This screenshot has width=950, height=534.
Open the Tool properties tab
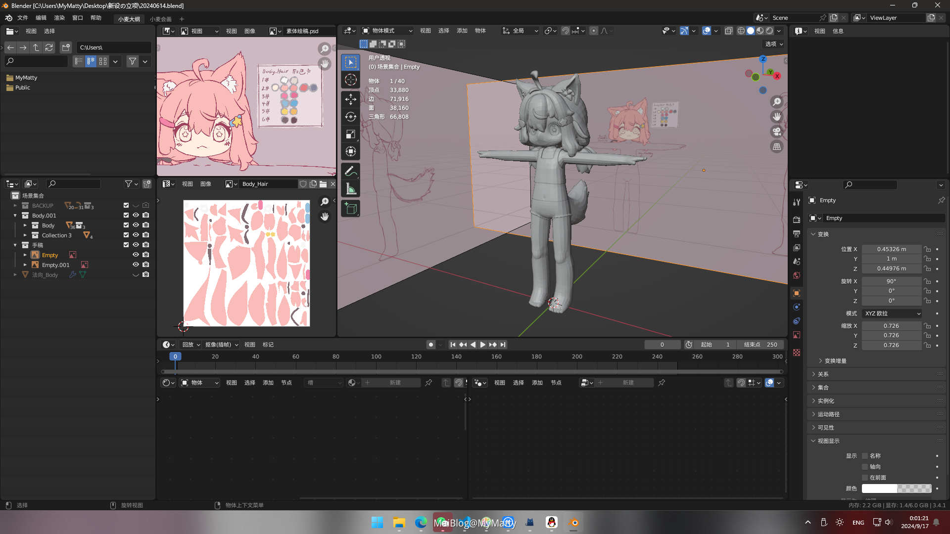tap(797, 202)
